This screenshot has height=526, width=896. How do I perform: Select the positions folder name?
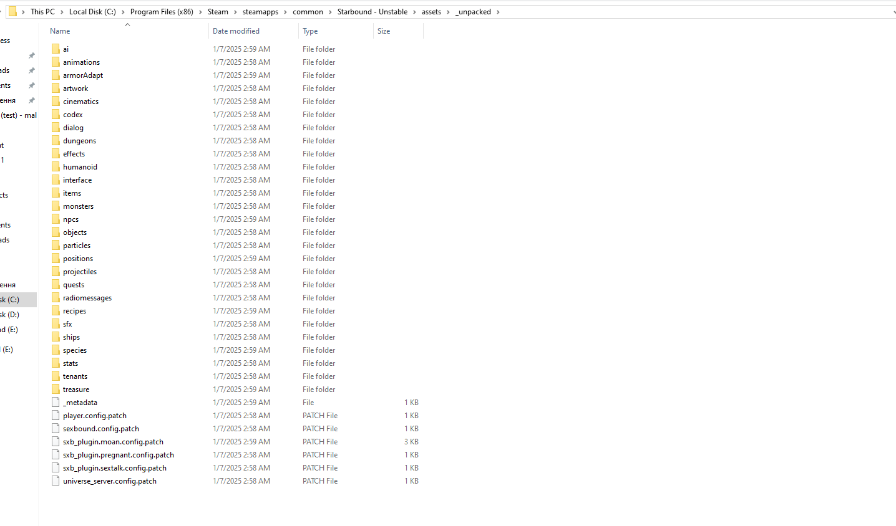(x=78, y=259)
